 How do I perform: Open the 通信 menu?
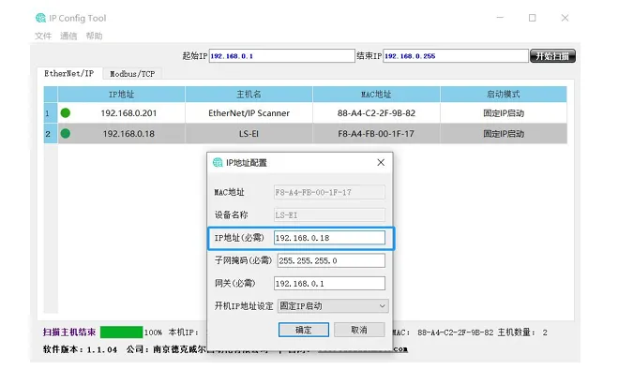(68, 36)
